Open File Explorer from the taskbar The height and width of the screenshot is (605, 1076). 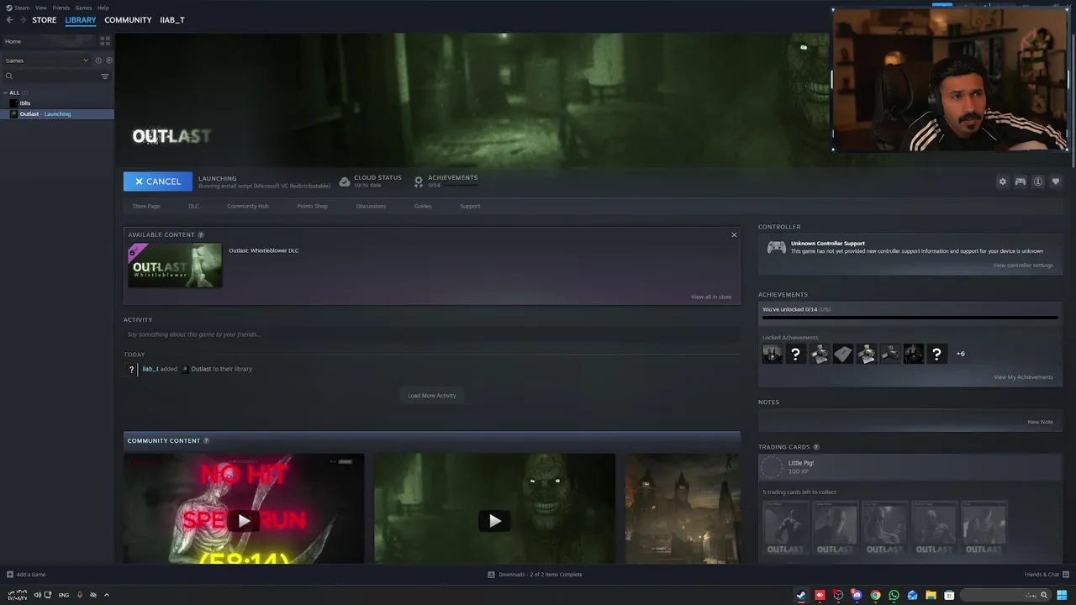pos(931,595)
